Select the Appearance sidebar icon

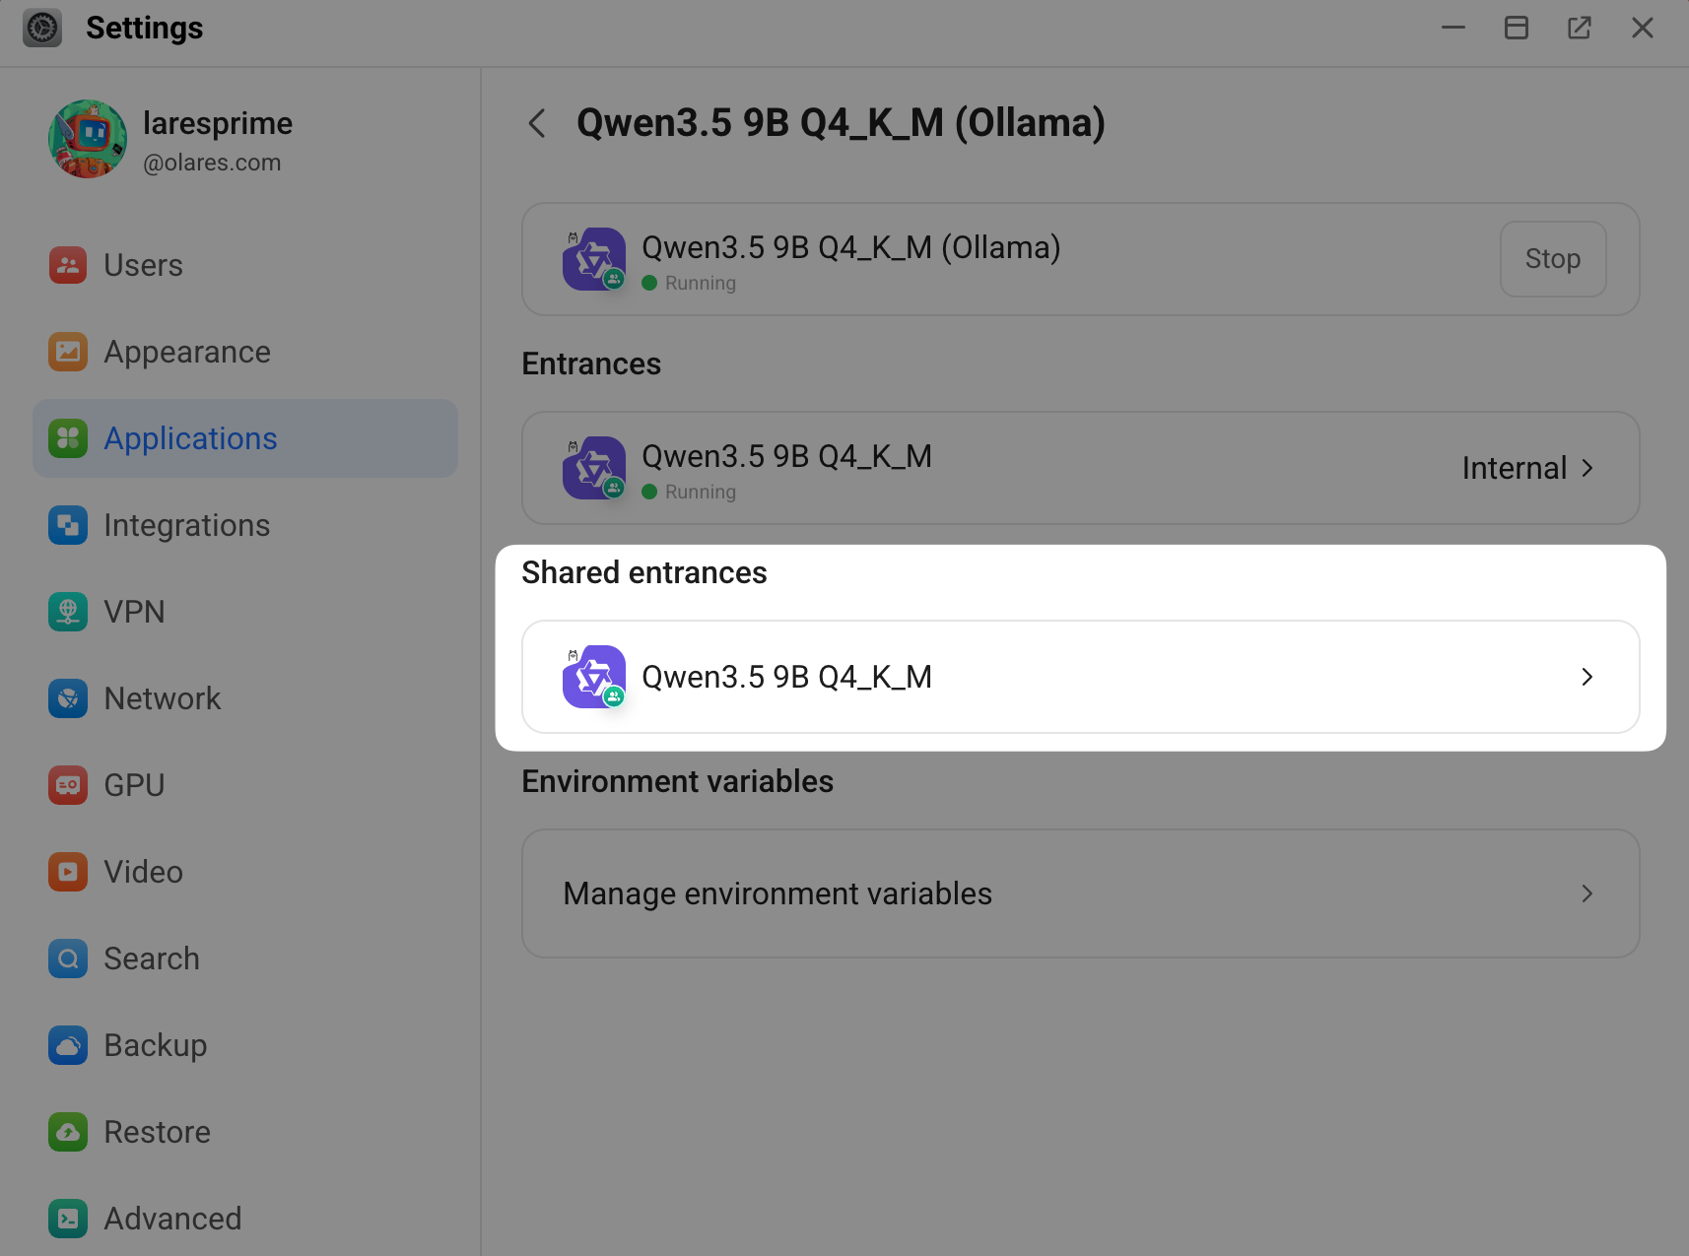67,352
